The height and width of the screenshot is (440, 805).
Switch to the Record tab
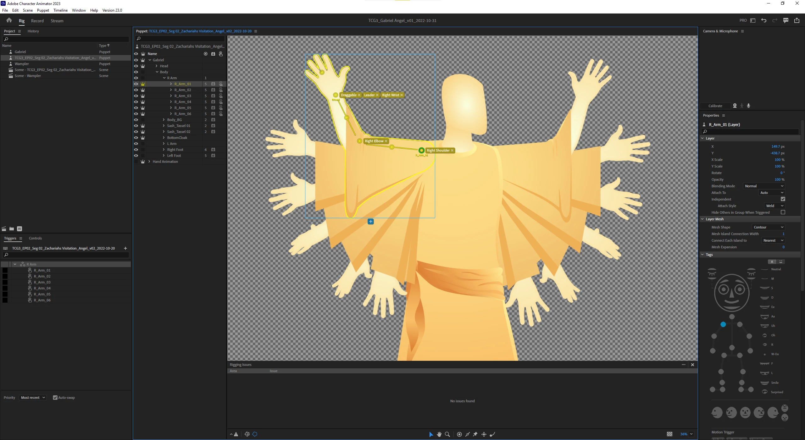[x=37, y=21]
